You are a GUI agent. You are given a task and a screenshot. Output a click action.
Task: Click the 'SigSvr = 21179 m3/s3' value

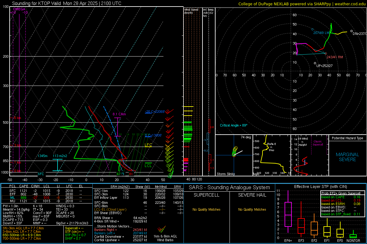coord(72,223)
